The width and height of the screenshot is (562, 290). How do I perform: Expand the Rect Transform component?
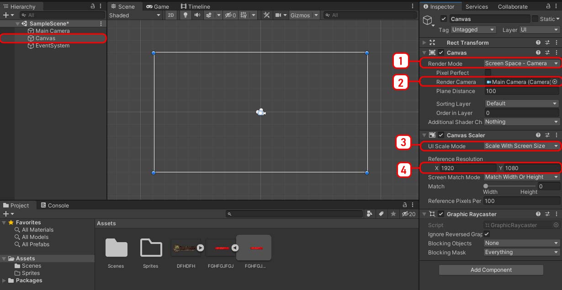(424, 42)
